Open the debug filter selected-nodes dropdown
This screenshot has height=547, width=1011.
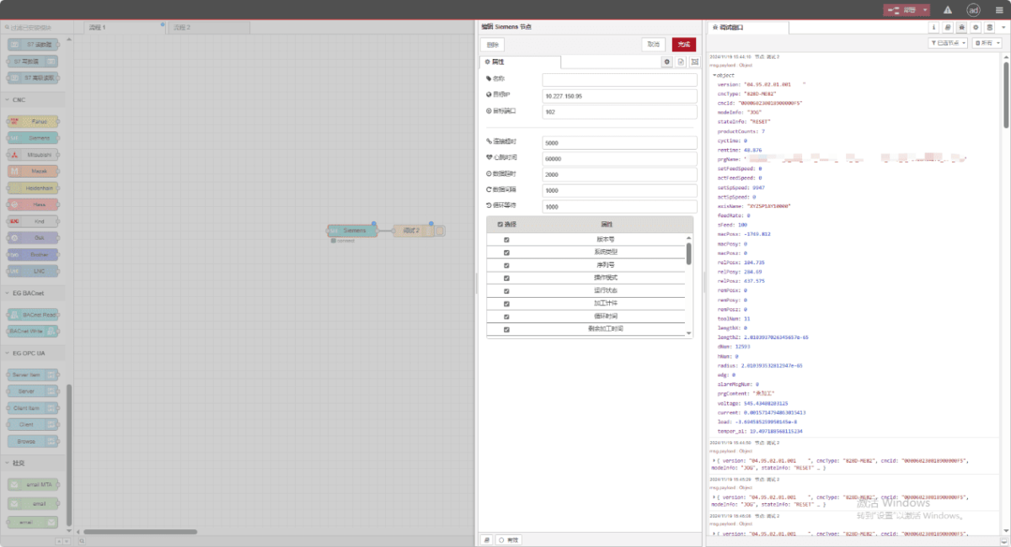(x=946, y=42)
